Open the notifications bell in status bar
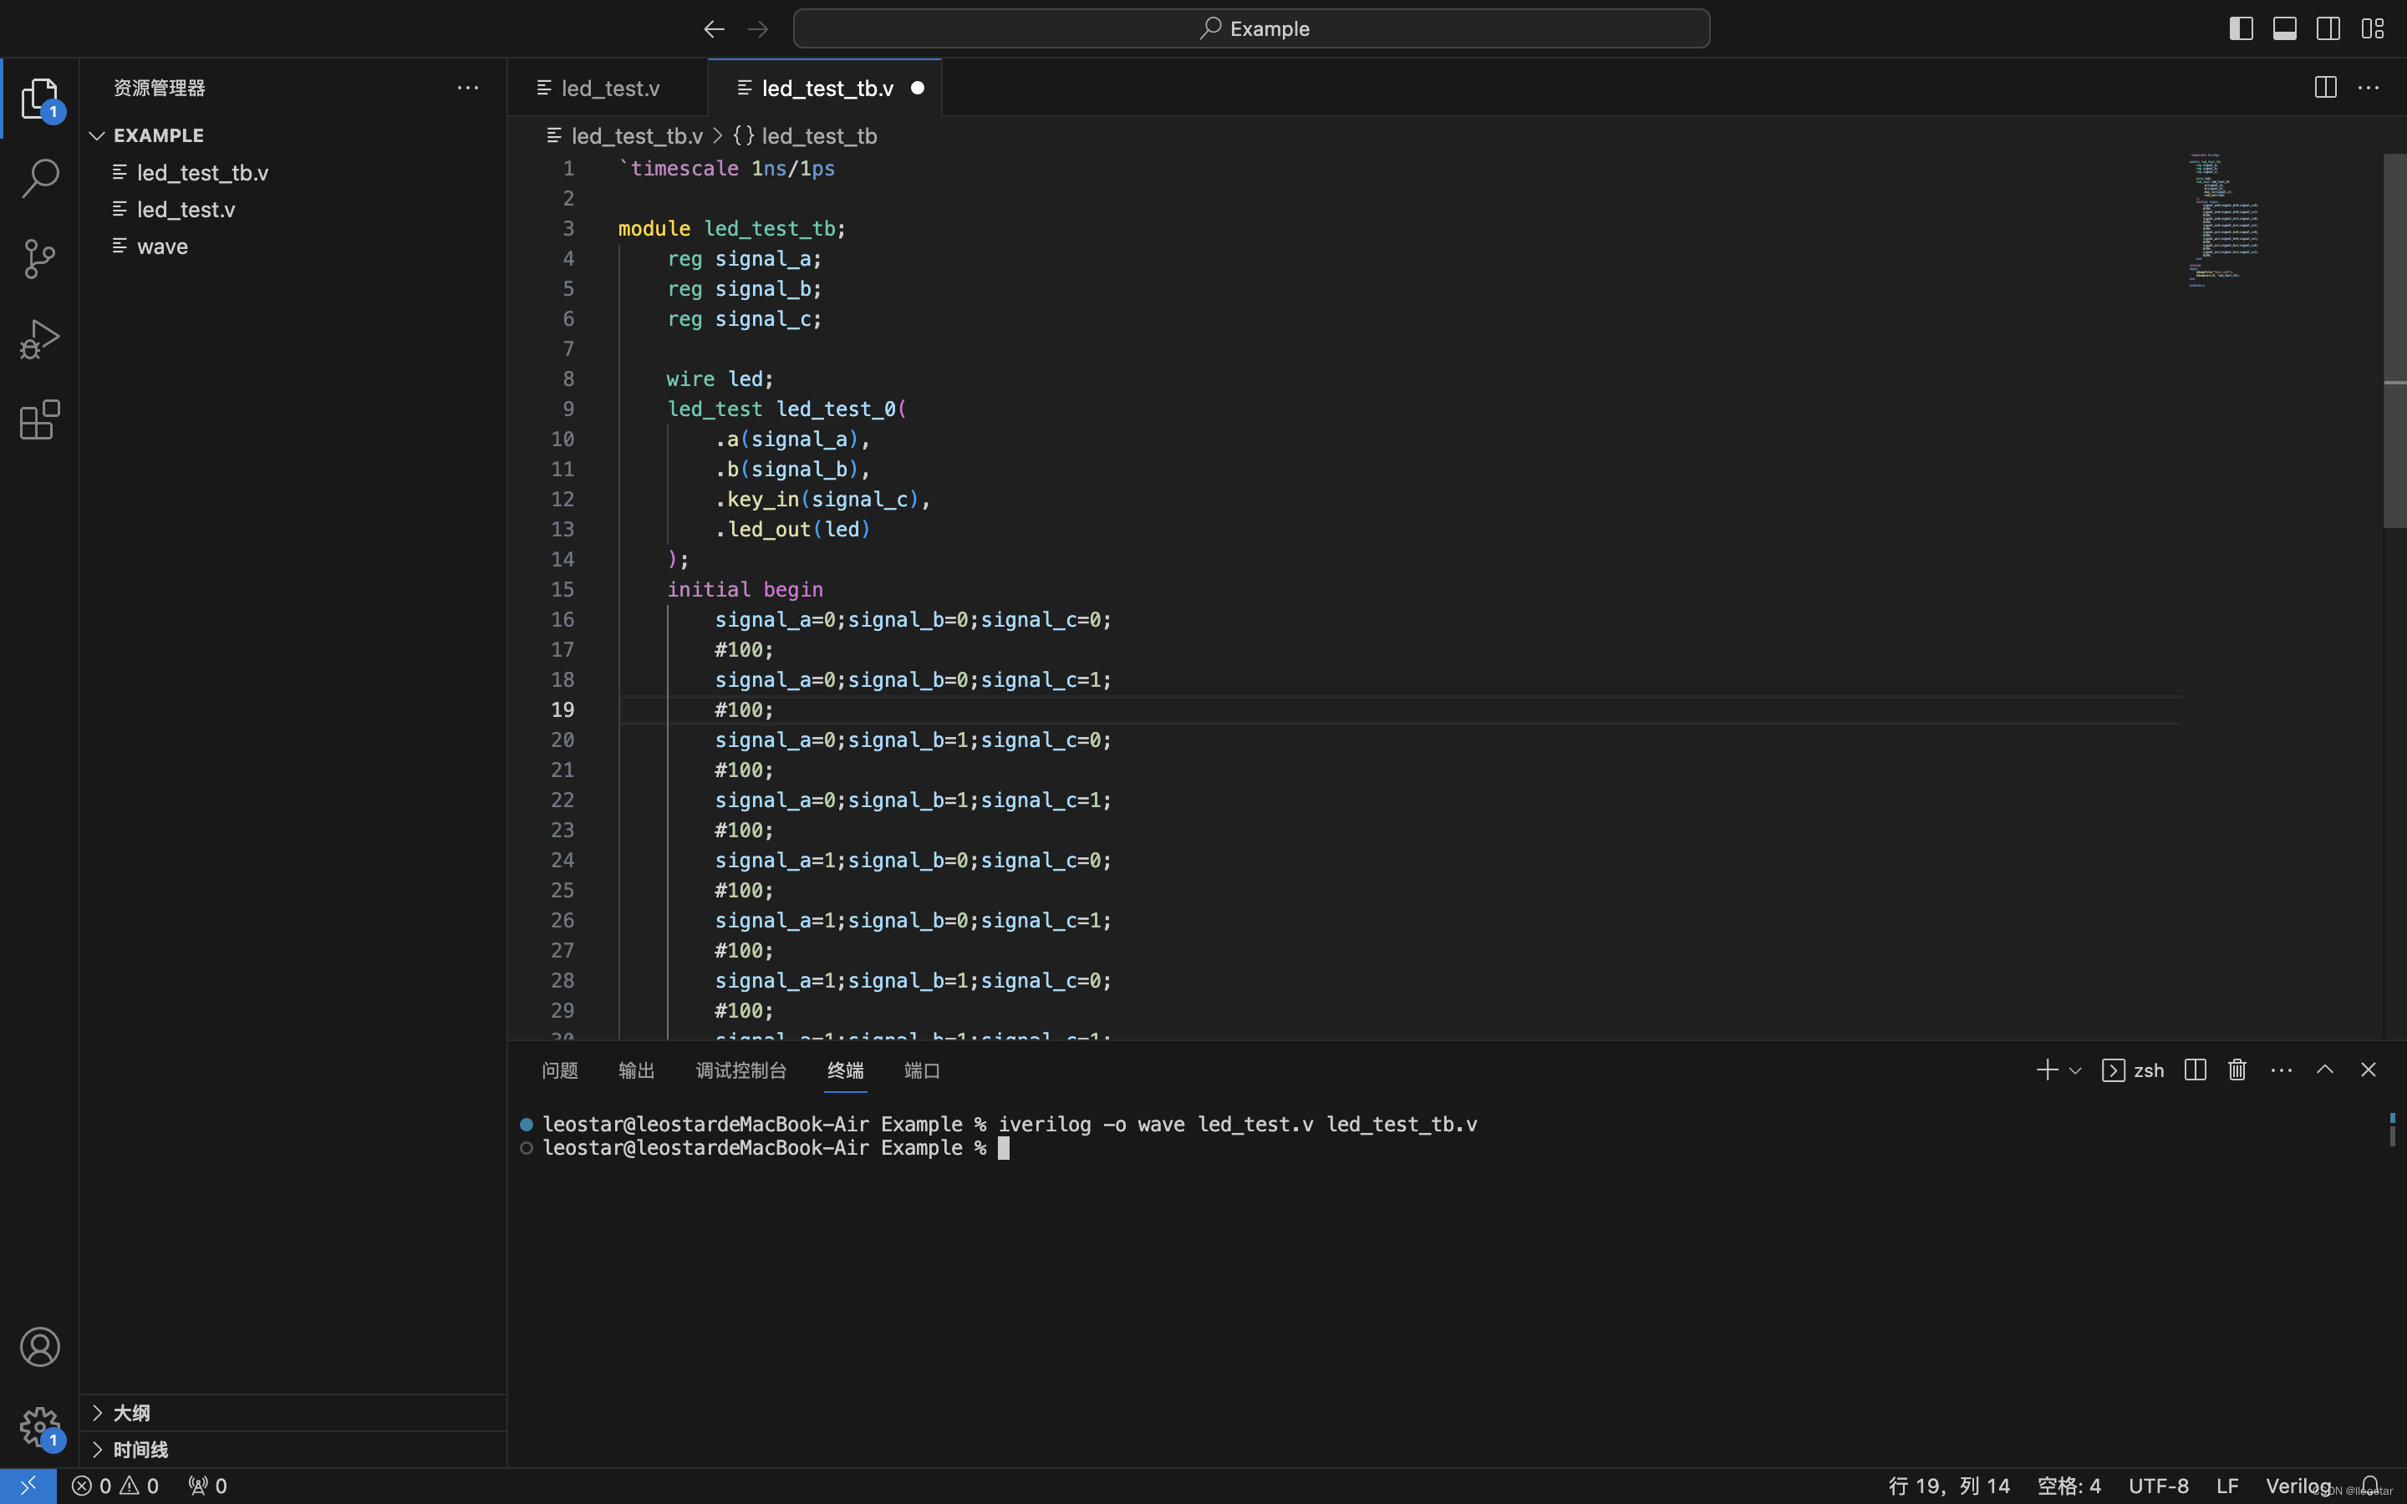This screenshot has height=1504, width=2407. point(2371,1485)
